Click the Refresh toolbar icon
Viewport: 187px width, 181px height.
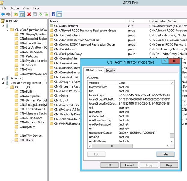pyautogui.click(x=41, y=14)
